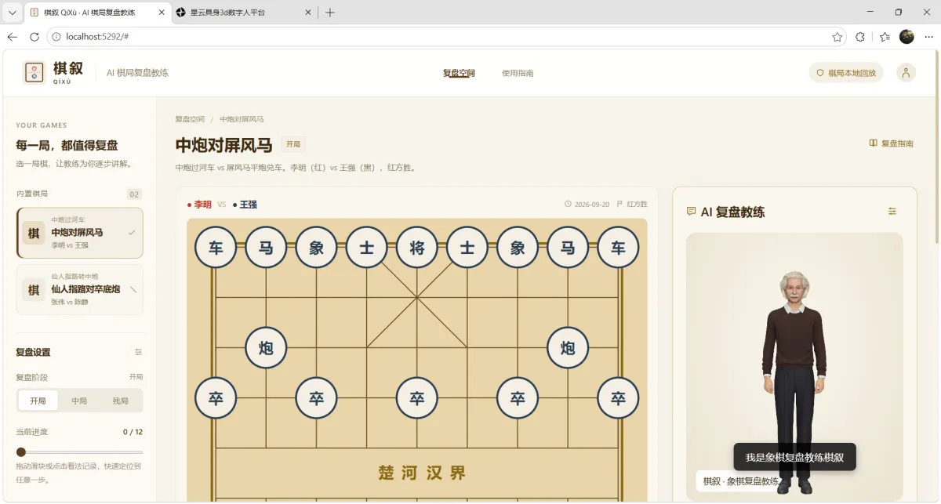Click the clock icon beside 2026-09-20
The height and width of the screenshot is (504, 941).
click(x=569, y=204)
